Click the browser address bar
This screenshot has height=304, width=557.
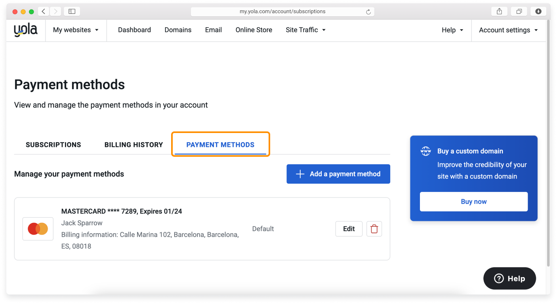[282, 11]
